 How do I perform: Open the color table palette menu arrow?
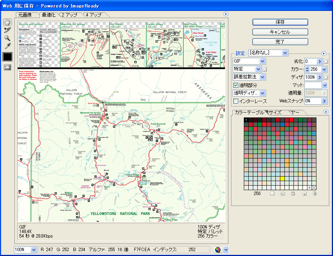coord(326,112)
